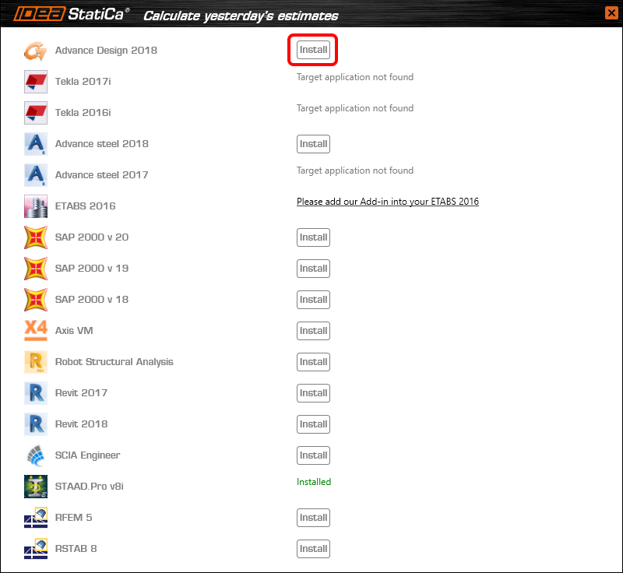Click the Advance Design 2018 icon

tap(35, 51)
